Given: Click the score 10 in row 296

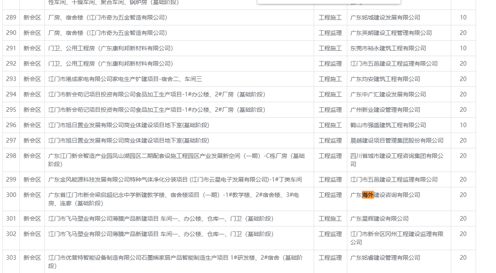Looking at the screenshot, I should [x=463, y=125].
